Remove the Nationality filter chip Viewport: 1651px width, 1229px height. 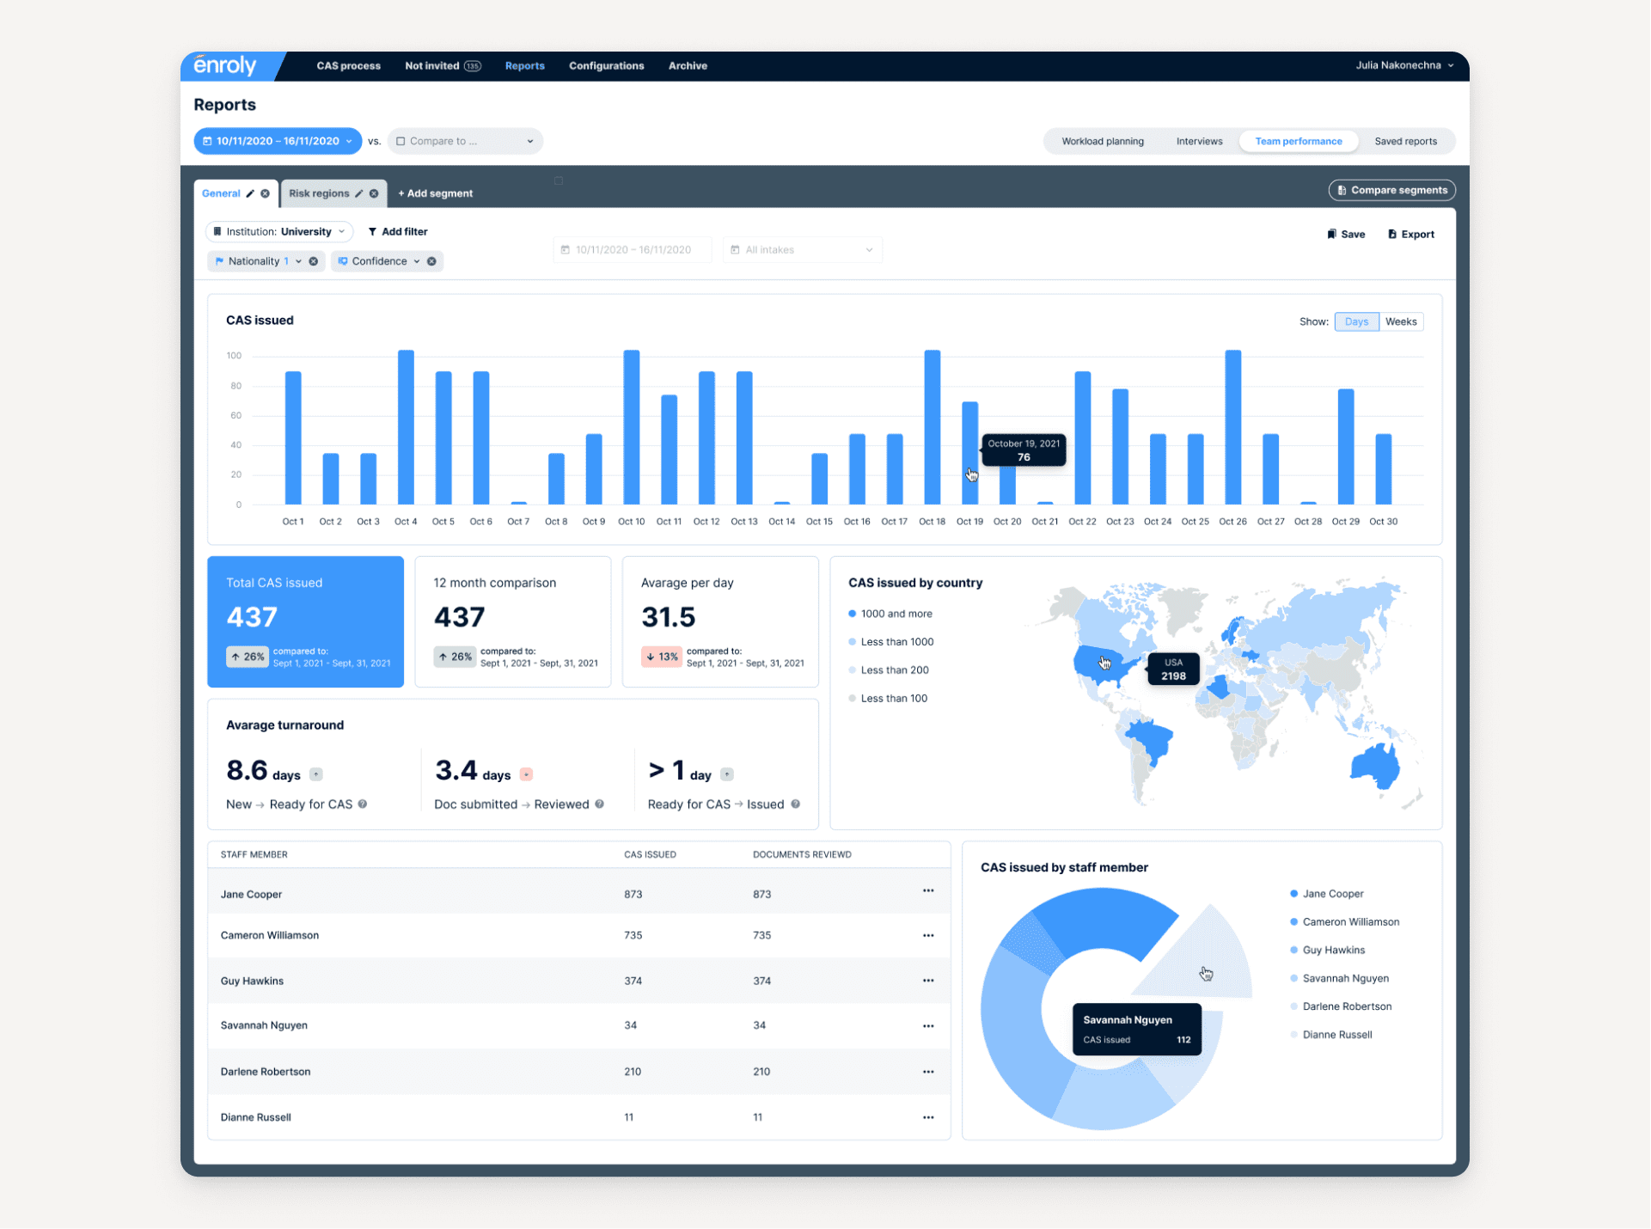coord(314,261)
